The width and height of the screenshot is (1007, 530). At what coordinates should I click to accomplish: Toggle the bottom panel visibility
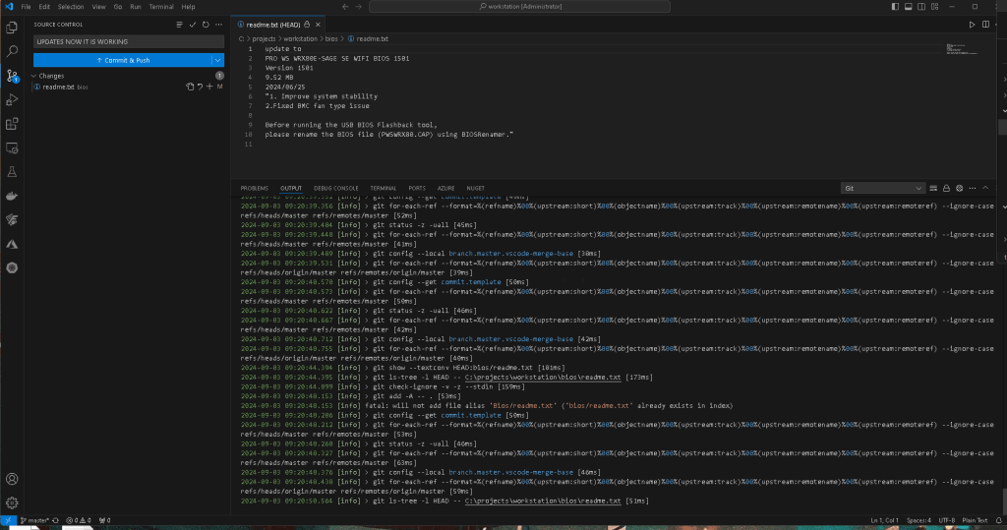coord(908,7)
